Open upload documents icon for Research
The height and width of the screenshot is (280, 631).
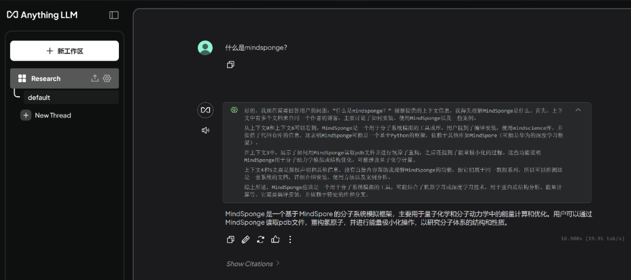pos(95,78)
